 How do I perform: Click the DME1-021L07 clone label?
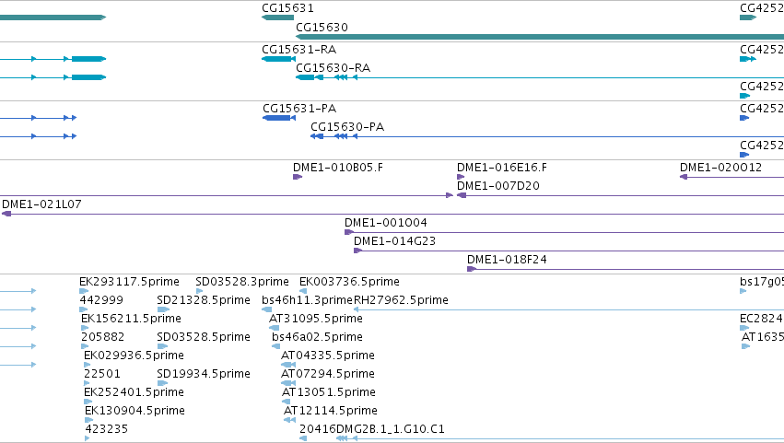tap(41, 204)
